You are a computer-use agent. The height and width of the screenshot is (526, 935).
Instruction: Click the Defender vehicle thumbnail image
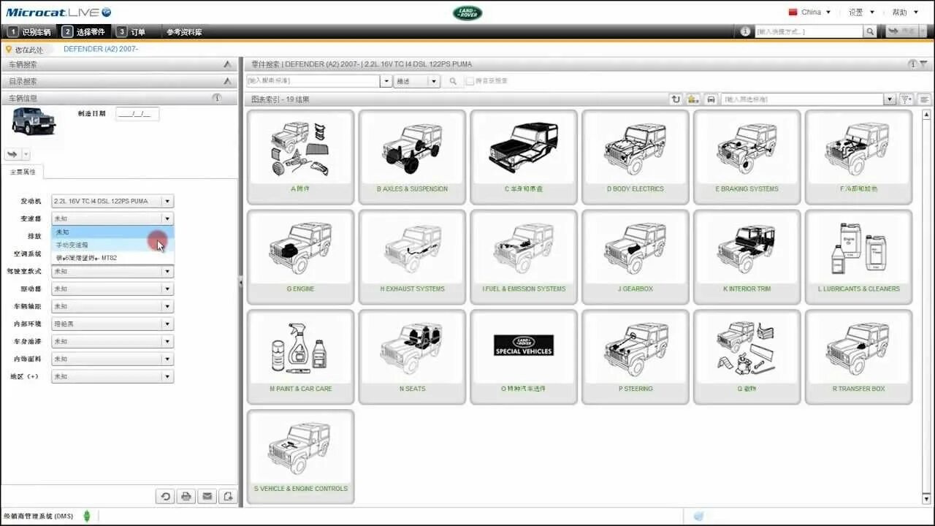(x=34, y=121)
